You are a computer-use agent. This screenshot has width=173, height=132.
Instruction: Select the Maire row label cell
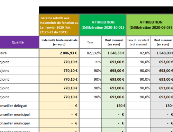[19, 53]
